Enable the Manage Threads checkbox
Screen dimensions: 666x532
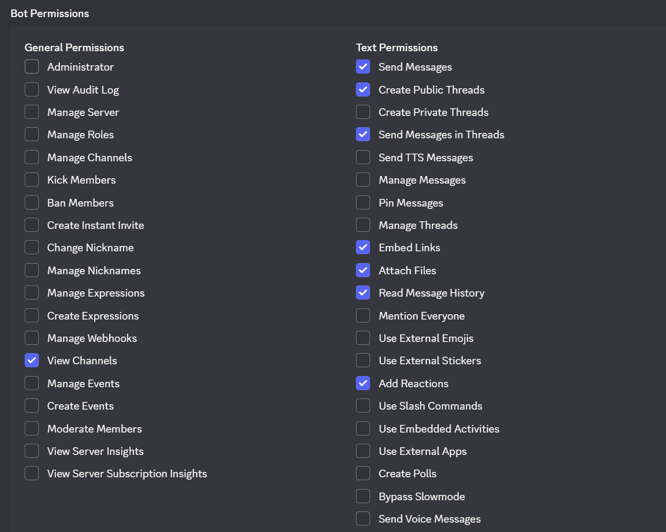pos(363,225)
